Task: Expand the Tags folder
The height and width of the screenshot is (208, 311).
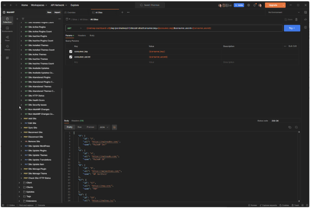Action: tap(19, 196)
